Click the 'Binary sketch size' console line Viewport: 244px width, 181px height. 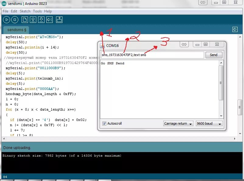pos(62,156)
